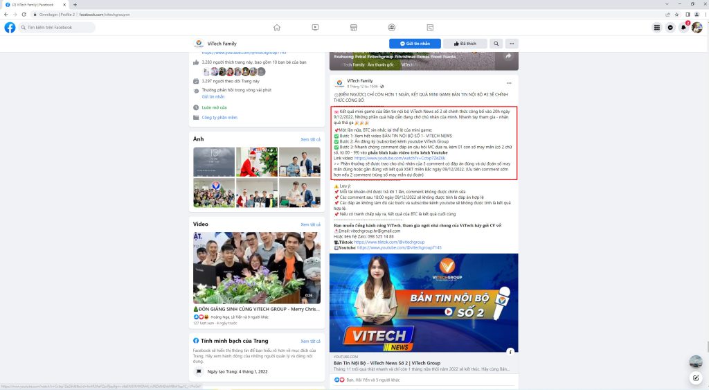This screenshot has width=709, height=390.
Task: Click the Chrome profile icon
Action: 697,15
